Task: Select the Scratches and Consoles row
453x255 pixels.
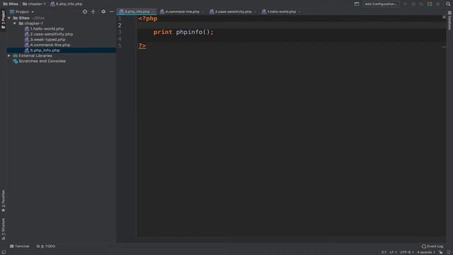Action: 62,62
